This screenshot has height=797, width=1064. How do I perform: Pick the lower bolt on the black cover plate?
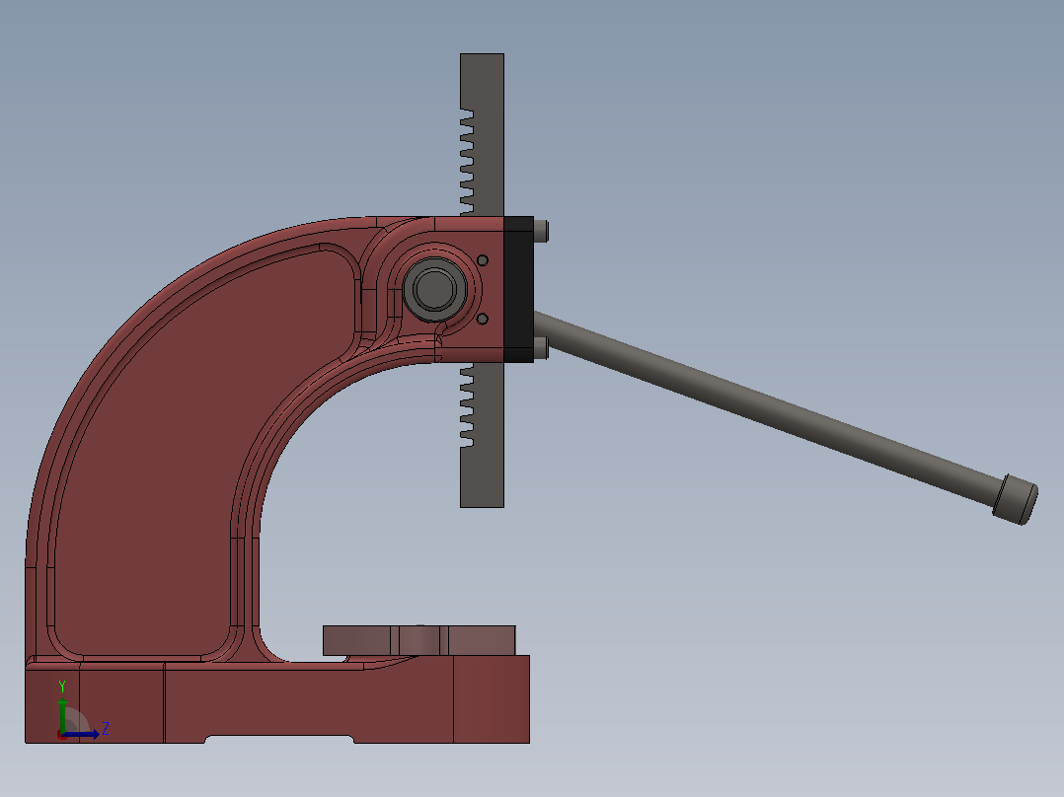tap(541, 348)
